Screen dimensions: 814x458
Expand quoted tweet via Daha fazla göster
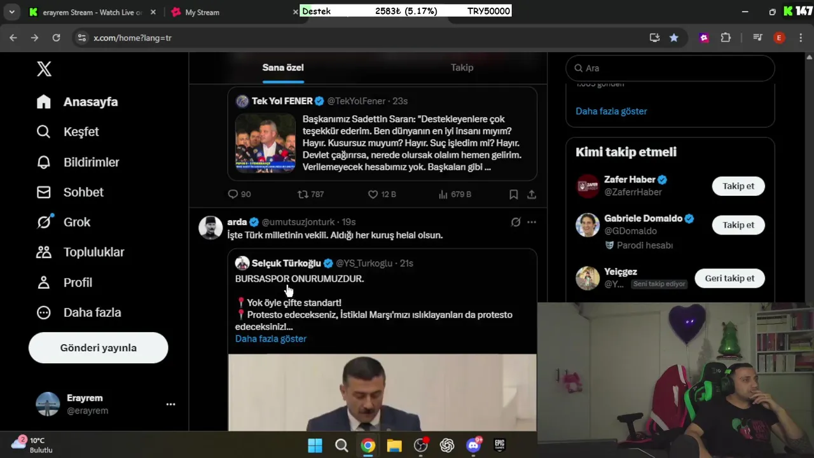pyautogui.click(x=271, y=339)
